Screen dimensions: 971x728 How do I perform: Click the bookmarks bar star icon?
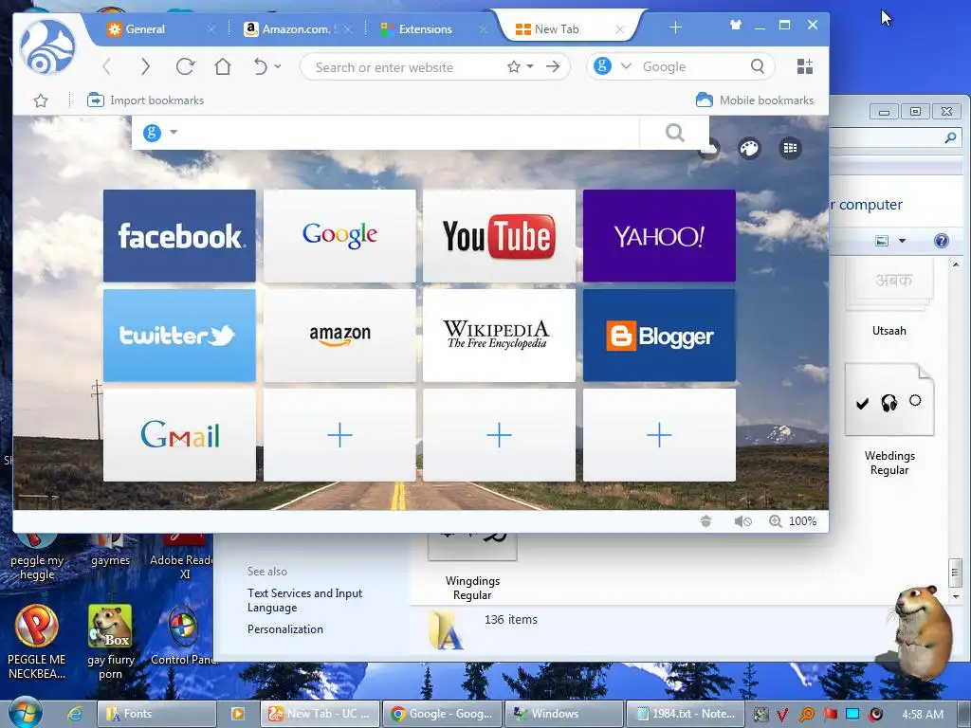click(41, 100)
